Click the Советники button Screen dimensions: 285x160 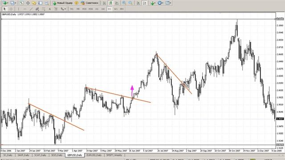click(90, 3)
